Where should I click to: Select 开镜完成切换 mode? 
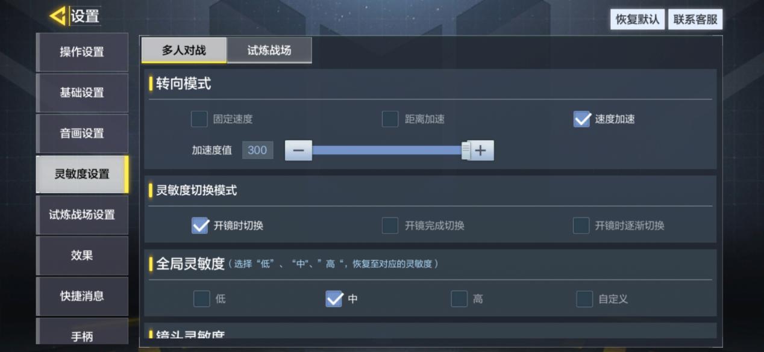coord(390,226)
